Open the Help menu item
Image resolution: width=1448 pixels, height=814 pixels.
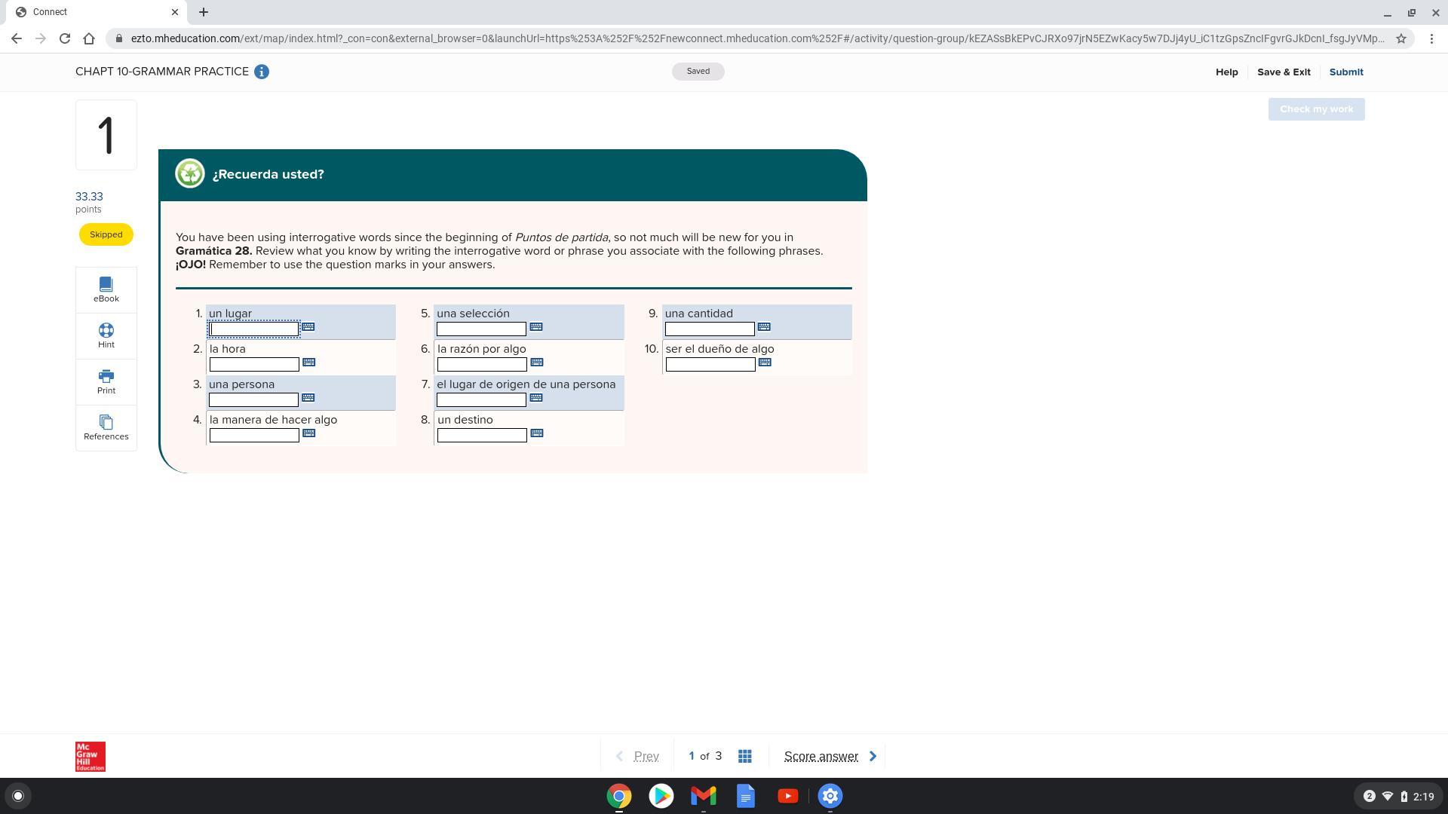[1226, 72]
